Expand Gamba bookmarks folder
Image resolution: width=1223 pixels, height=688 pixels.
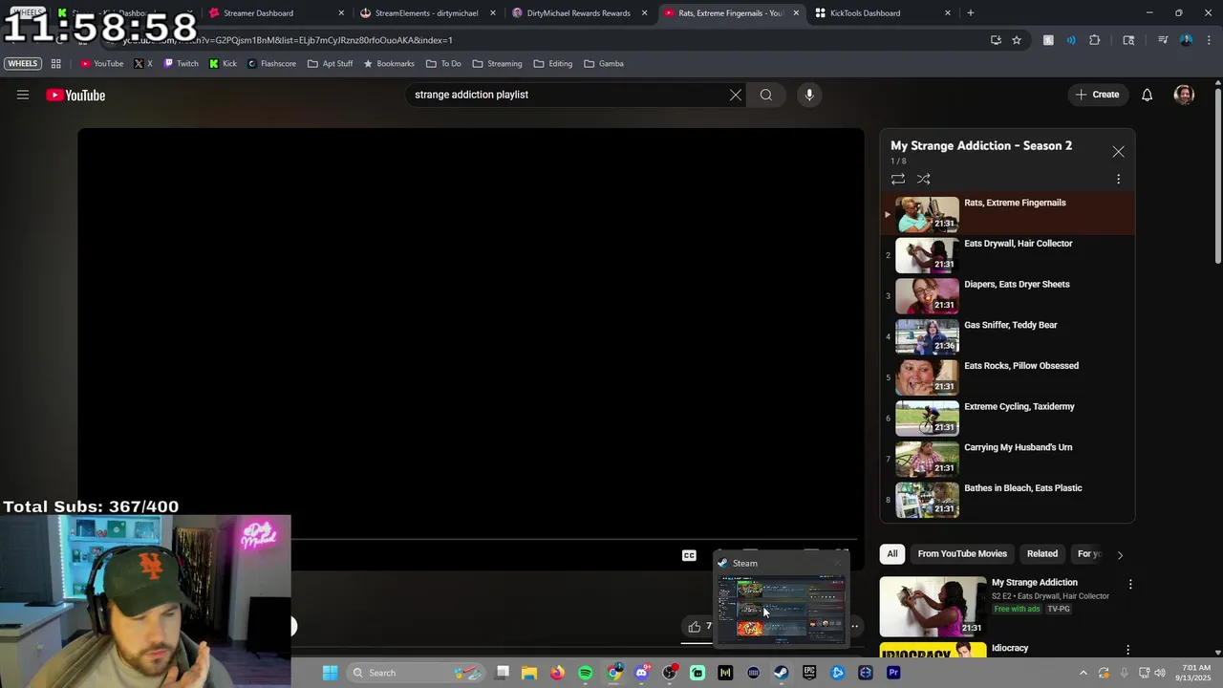[x=604, y=64]
